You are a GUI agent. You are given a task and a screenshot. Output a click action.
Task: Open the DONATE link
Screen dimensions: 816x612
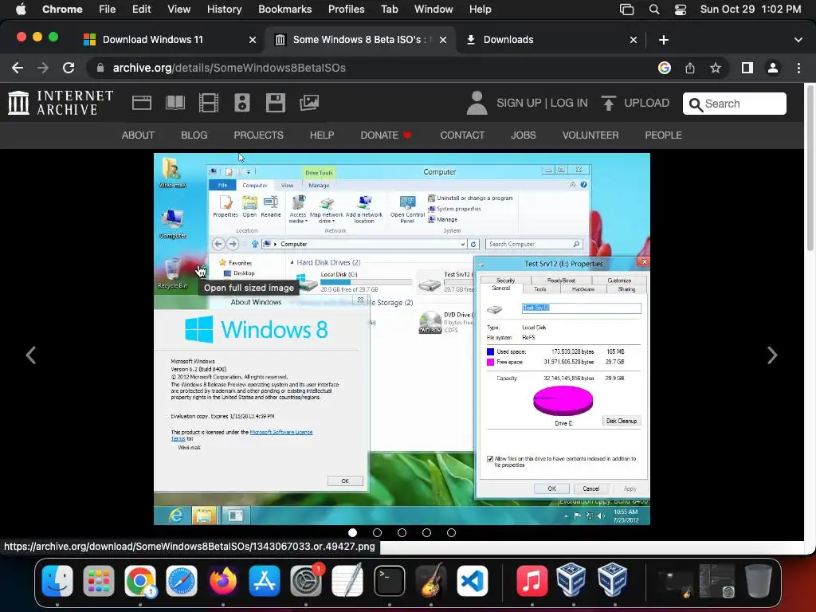coord(386,135)
